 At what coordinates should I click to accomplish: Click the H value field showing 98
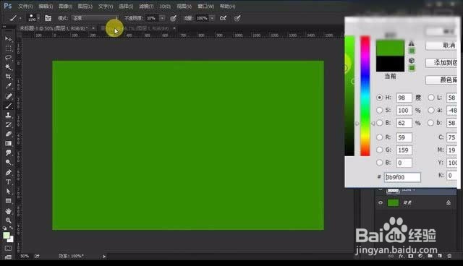[404, 98]
